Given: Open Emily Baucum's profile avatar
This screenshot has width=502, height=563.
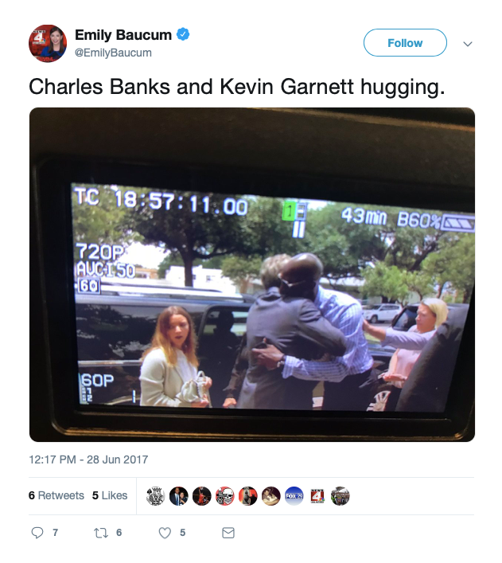Looking at the screenshot, I should (x=48, y=44).
